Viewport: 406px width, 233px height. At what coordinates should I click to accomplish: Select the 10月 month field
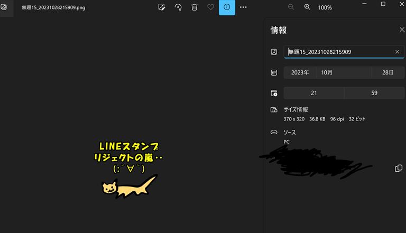(344, 72)
